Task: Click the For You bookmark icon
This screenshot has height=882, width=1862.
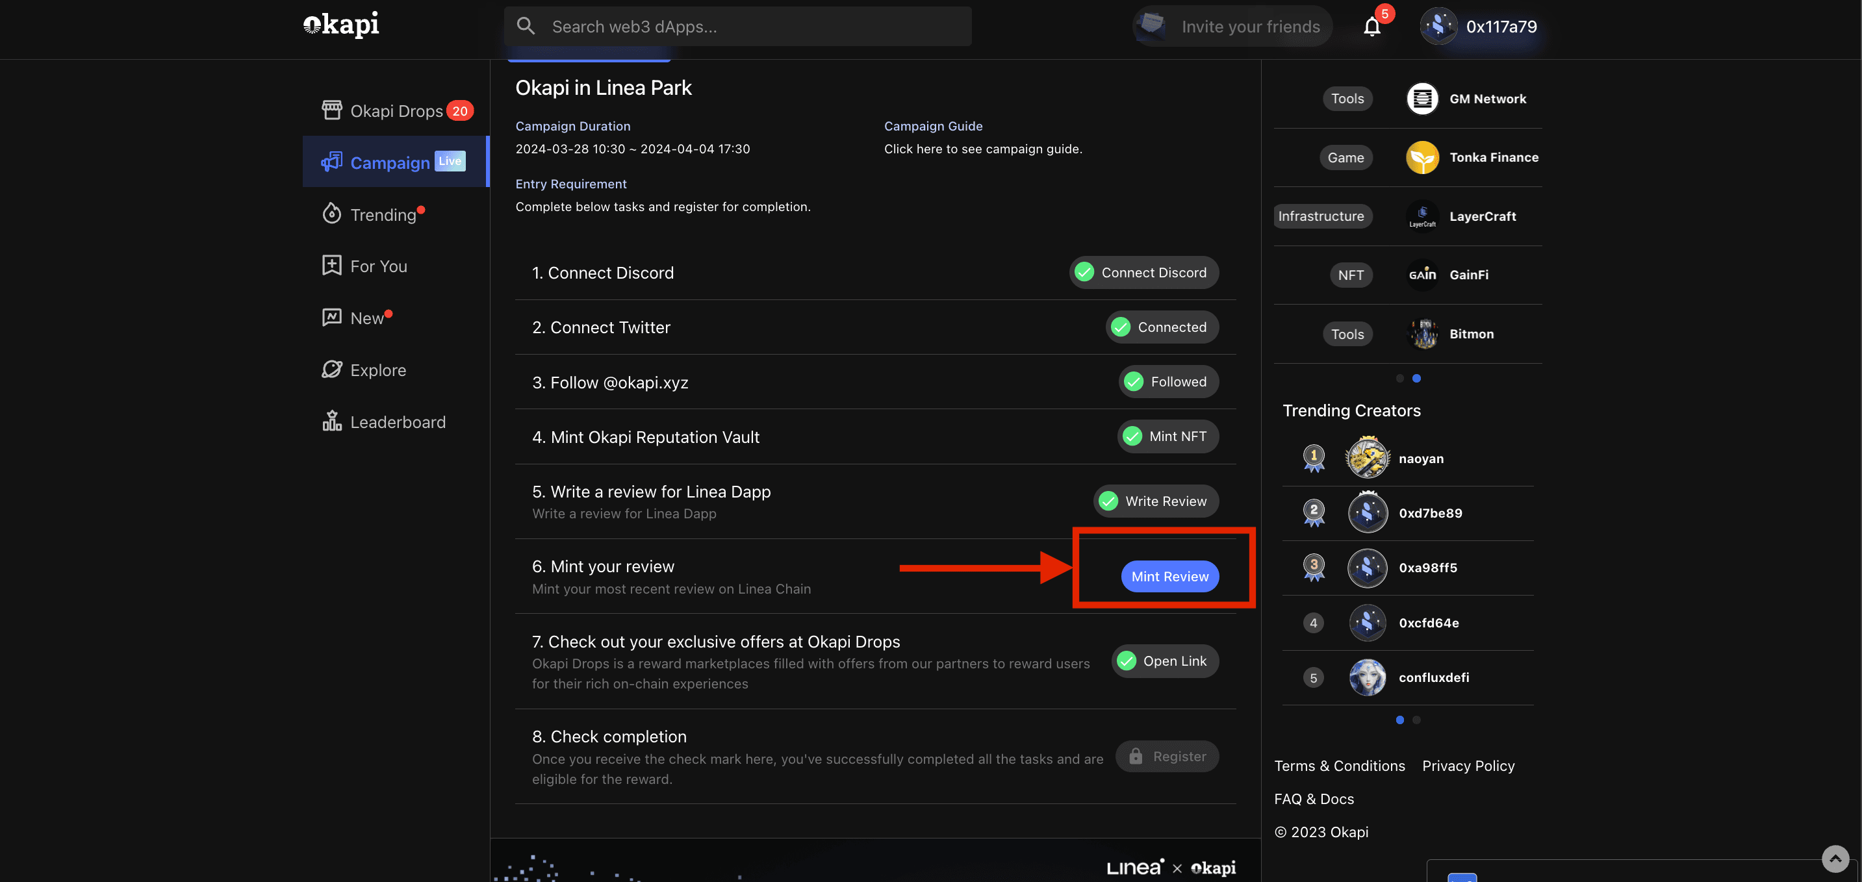Action: [x=332, y=265]
